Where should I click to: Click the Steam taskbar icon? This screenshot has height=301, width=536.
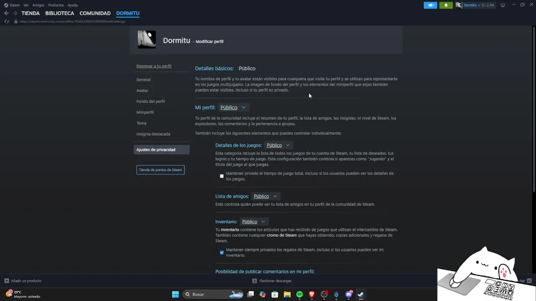point(361,294)
